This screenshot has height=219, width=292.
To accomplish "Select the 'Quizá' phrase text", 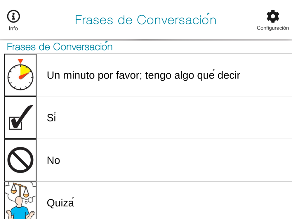I will coord(60,203).
